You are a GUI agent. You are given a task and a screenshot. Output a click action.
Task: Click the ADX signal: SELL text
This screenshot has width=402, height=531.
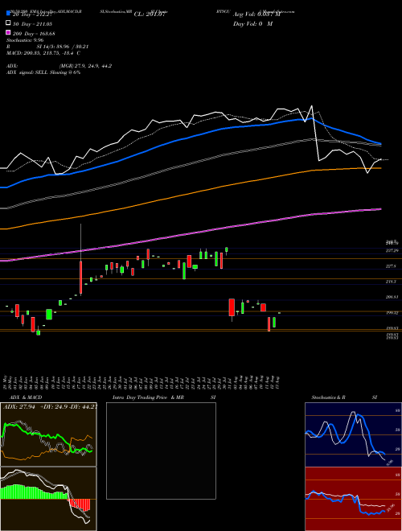pos(43,72)
